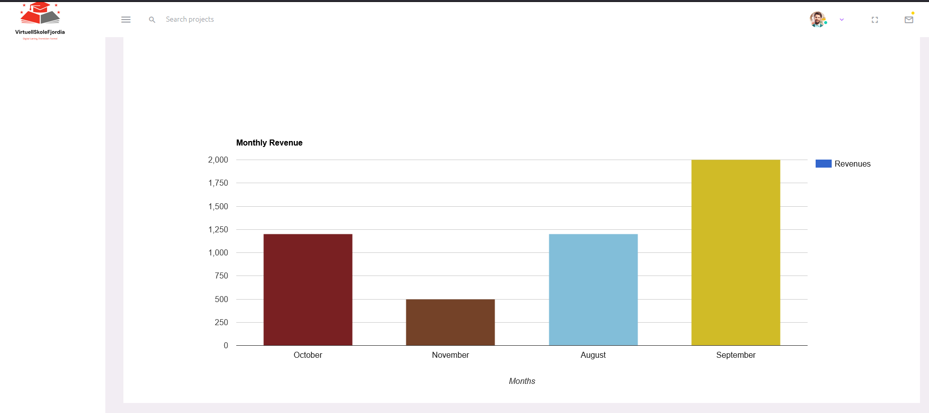Click the September axis label
Image resolution: width=929 pixels, height=413 pixels.
pyautogui.click(x=736, y=355)
